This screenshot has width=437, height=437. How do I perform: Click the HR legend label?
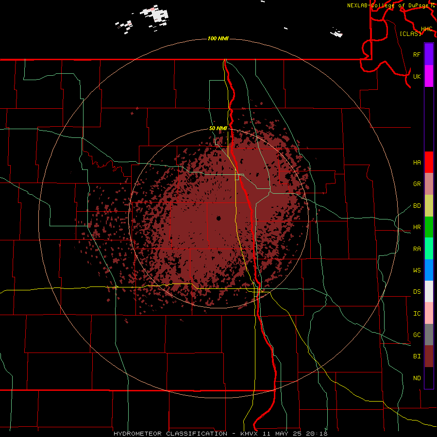417,227
